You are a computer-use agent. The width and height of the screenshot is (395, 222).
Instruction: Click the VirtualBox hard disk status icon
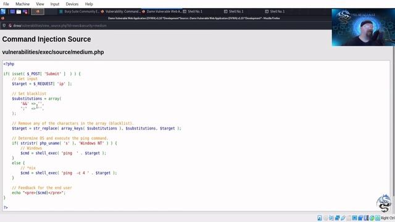(320, 218)
